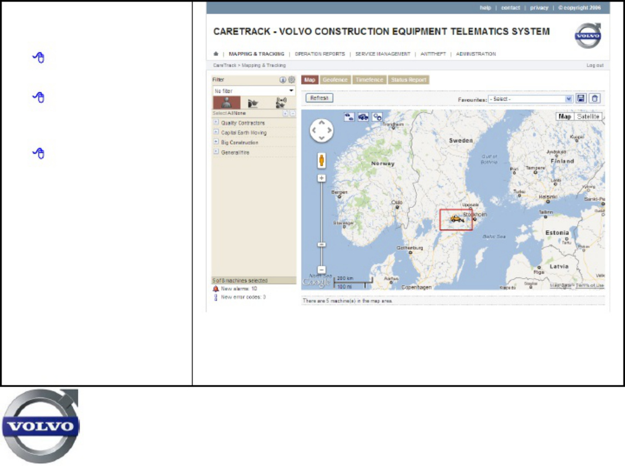The height and width of the screenshot is (466, 625).
Task: Pan the map left
Action: click(x=314, y=131)
